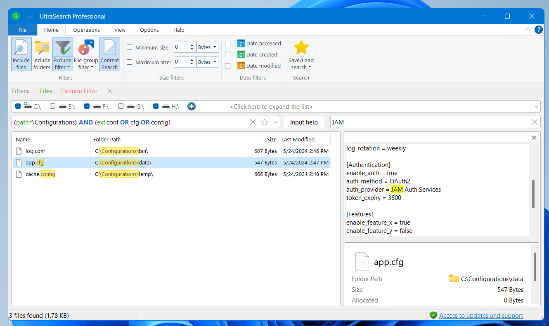Switch to the Operations tab
The image size is (549, 326).
86,30
